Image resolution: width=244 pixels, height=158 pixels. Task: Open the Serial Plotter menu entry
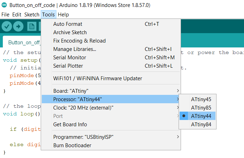click(x=111, y=66)
